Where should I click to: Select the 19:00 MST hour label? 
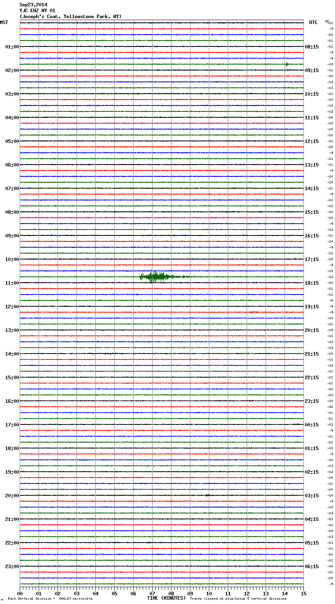[x=12, y=472]
